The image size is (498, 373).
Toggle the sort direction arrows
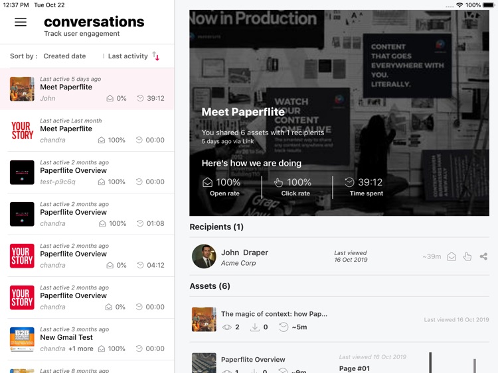[155, 56]
